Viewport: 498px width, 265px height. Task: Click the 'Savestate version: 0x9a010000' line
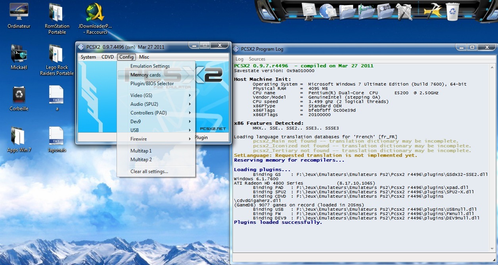click(x=274, y=71)
